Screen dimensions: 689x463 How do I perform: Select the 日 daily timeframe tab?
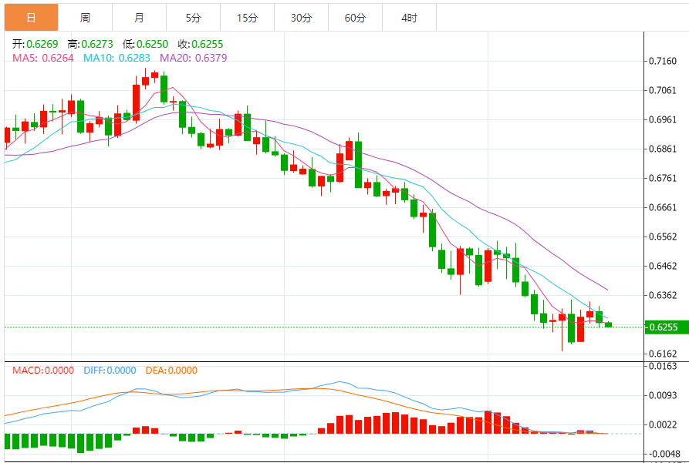[x=31, y=18]
